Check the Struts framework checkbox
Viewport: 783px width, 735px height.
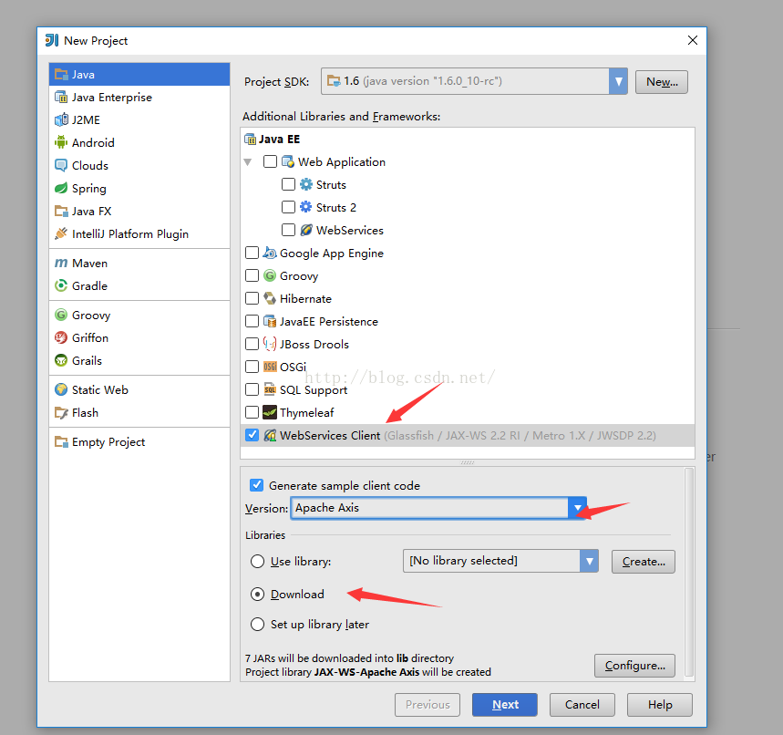[288, 184]
